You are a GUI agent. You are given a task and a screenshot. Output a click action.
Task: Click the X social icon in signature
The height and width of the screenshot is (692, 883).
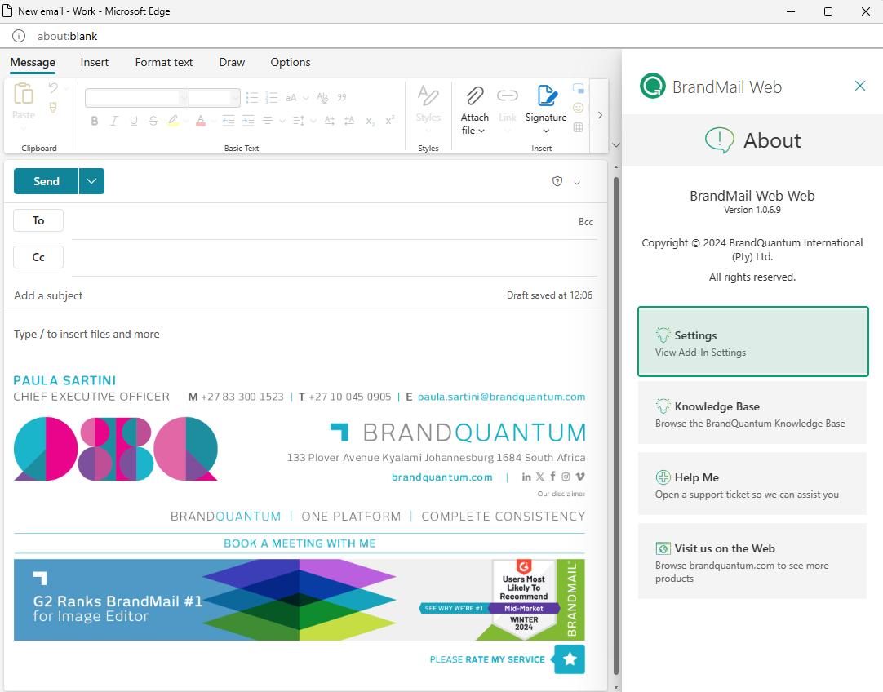[x=540, y=477]
